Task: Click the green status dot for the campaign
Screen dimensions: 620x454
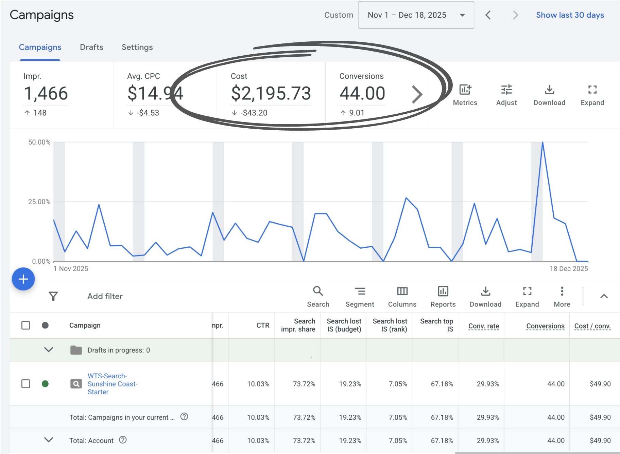Action: pos(46,384)
